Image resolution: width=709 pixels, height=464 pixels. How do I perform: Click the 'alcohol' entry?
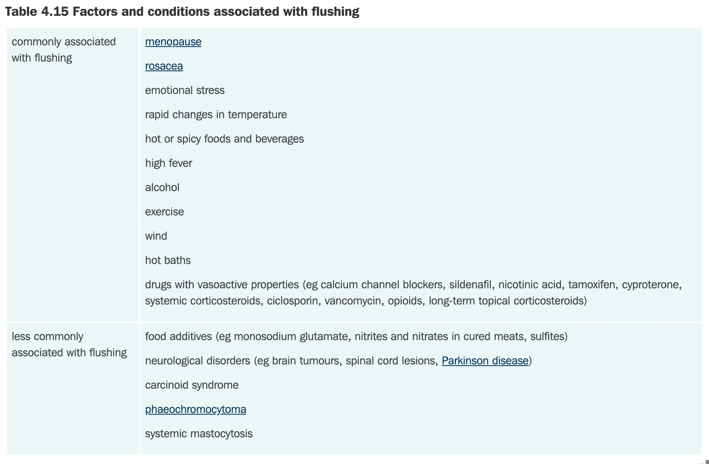click(162, 187)
